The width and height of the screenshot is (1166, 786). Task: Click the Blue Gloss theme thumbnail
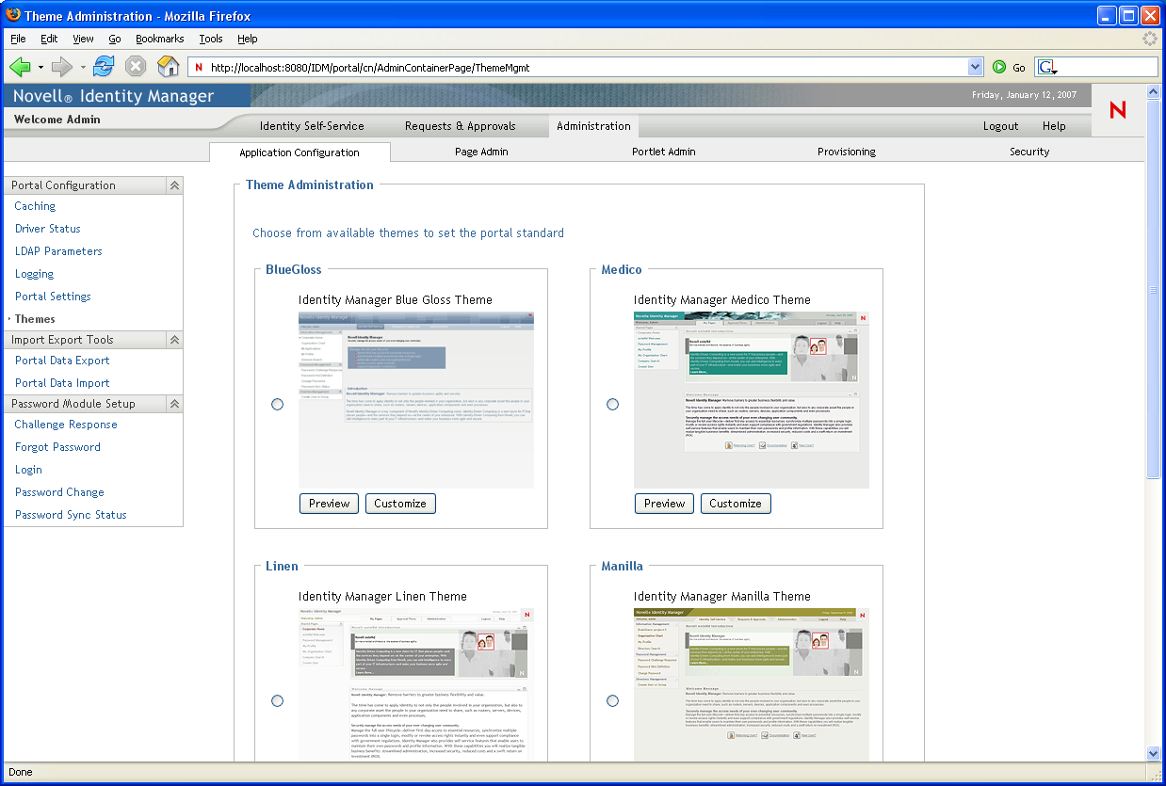click(416, 400)
